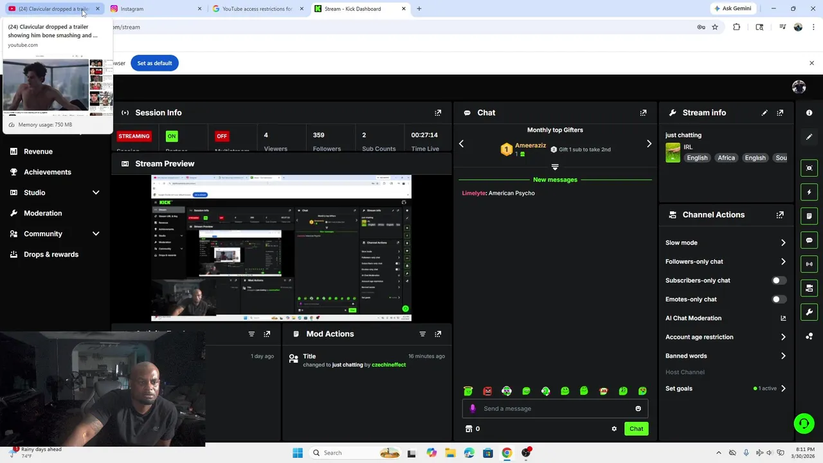Open chat settings gear icon

point(614,429)
